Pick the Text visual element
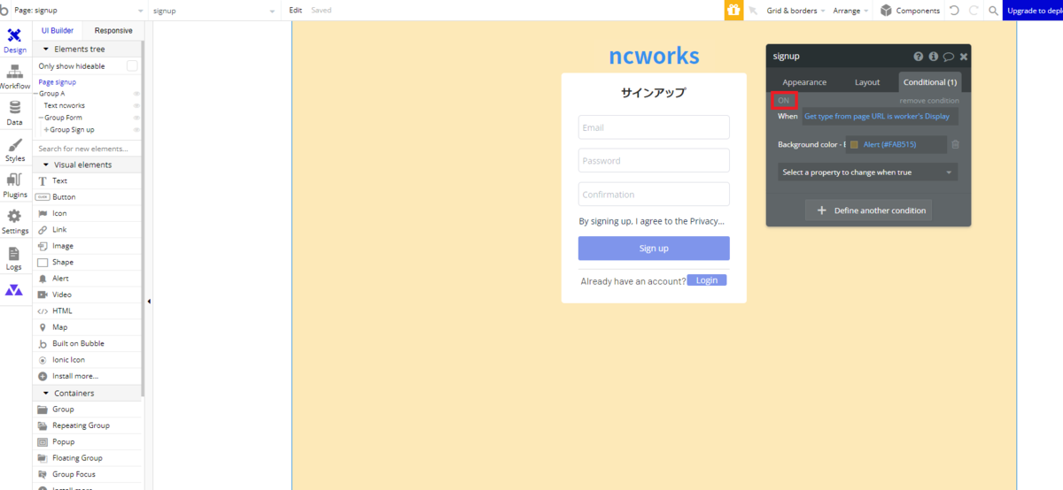 pyautogui.click(x=87, y=180)
